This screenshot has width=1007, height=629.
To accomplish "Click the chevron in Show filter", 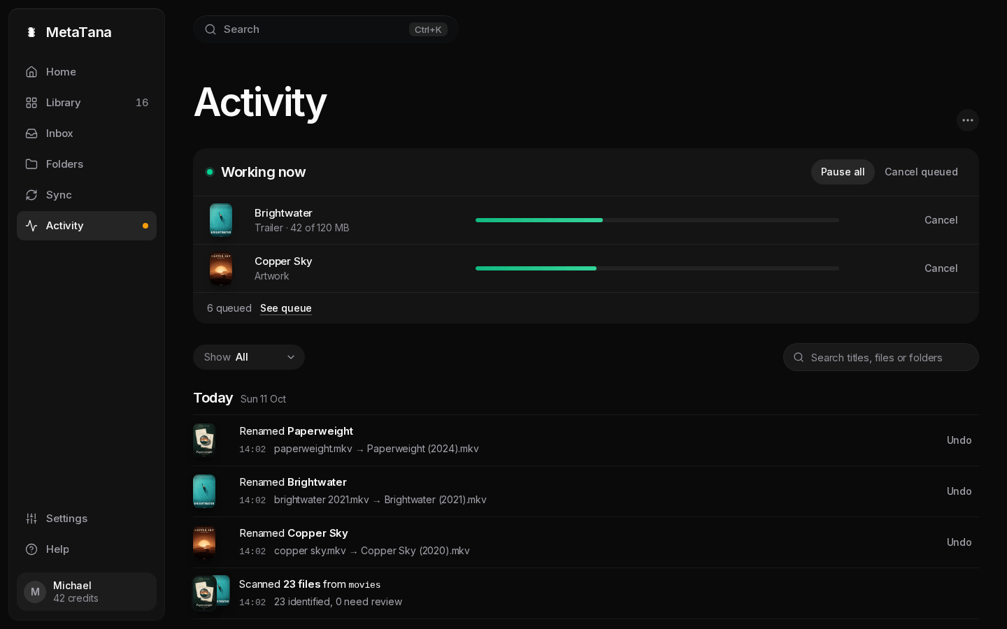I will [291, 357].
